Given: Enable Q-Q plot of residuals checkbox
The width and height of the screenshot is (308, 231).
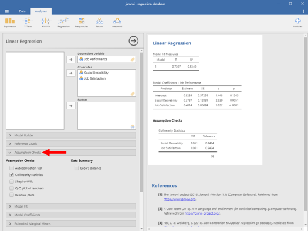Looking at the screenshot, I should point(12,188).
